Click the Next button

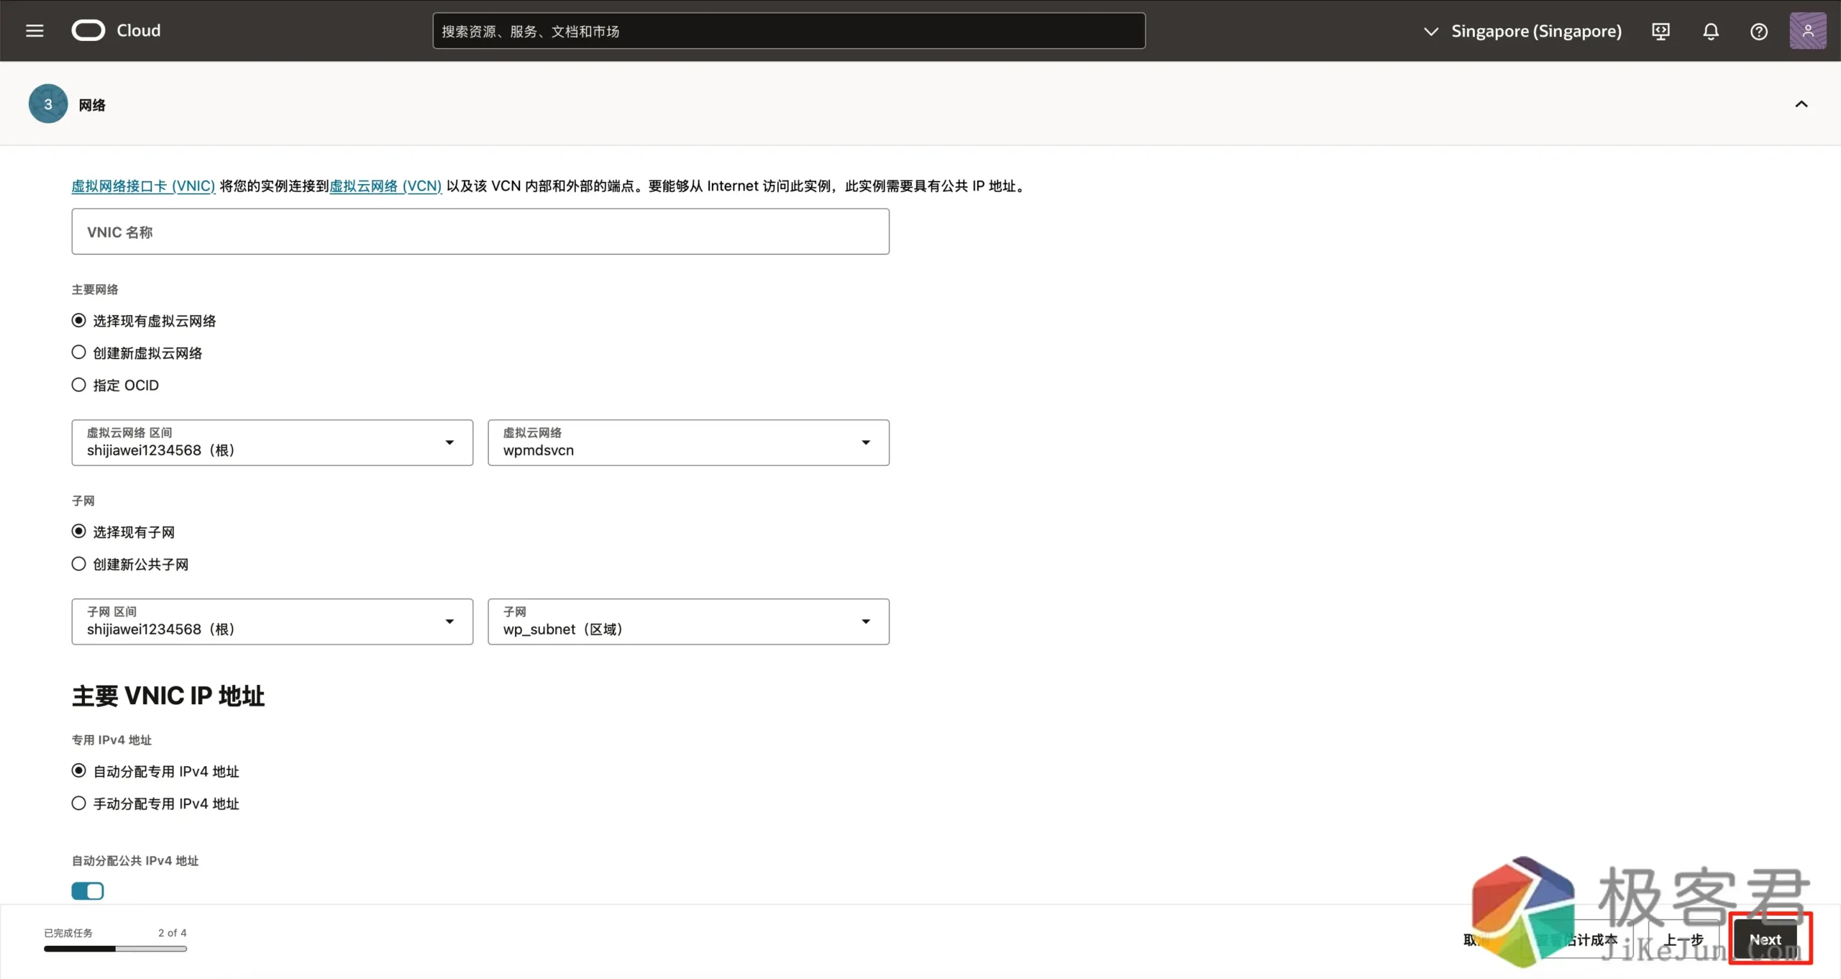pos(1765,939)
